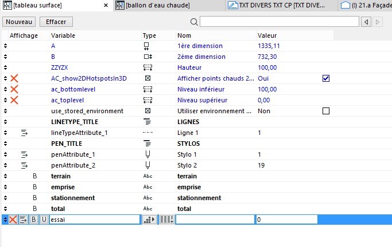Image resolution: width=392 pixels, height=247 pixels.
Task: Click the Unique (U) icon in essai row
Action: (x=44, y=220)
